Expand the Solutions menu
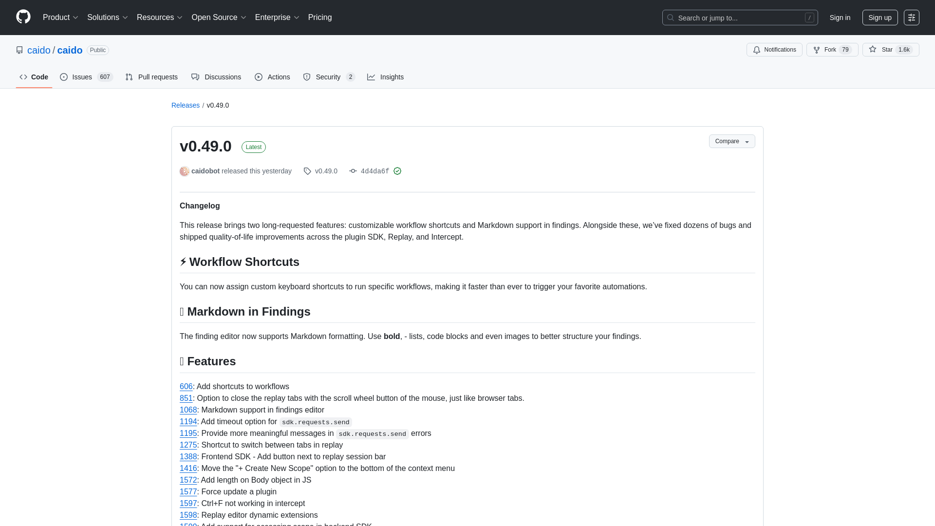 tap(107, 18)
